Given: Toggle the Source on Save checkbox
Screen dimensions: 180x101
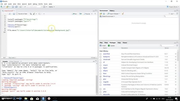Looking at the screenshot, I should [x=17, y=14].
